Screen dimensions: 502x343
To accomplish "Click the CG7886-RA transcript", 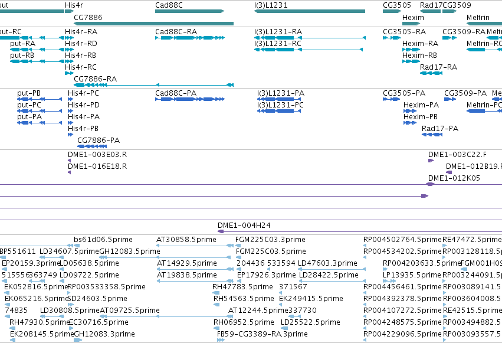I will click(x=154, y=85).
